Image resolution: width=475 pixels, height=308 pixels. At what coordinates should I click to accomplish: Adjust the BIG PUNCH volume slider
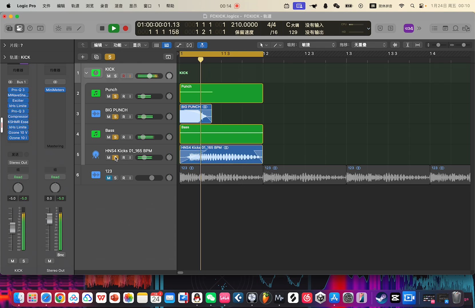144,117
